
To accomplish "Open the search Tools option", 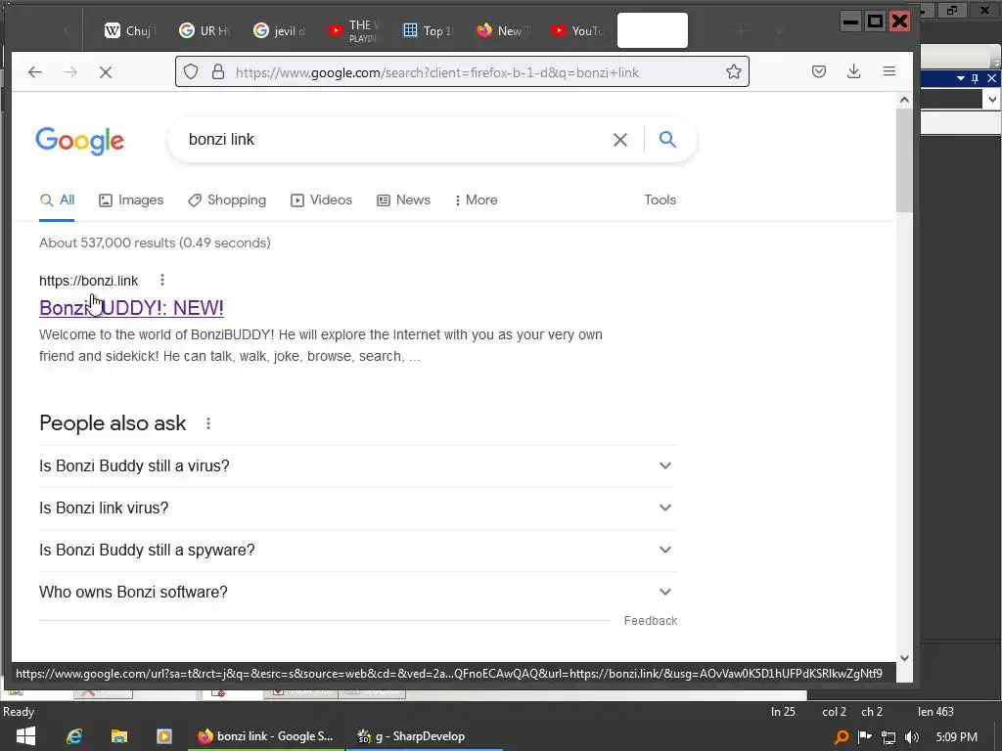I will (660, 199).
